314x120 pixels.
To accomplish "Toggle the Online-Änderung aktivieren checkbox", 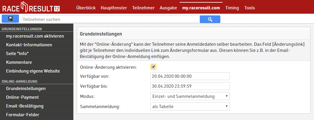I will 154,67.
